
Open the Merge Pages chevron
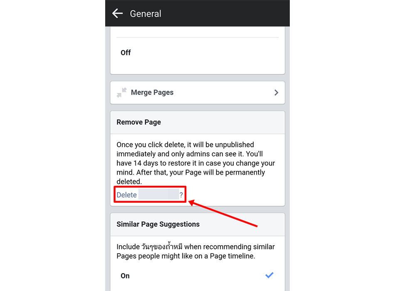[x=276, y=92]
